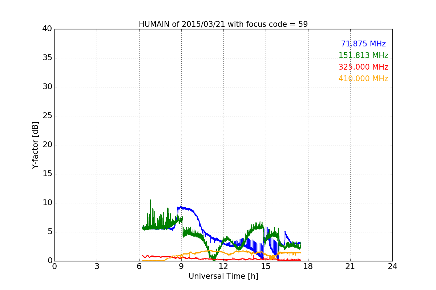The height and width of the screenshot is (290, 436).
Task: Click the y-axis tick label 30
Action: 47,87
